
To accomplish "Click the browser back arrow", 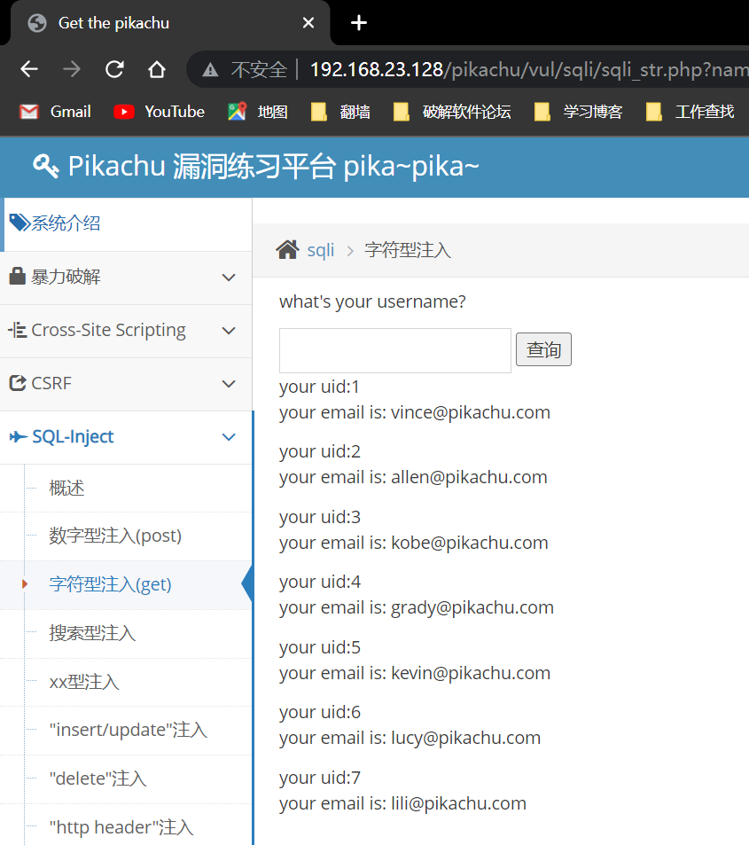I will click(x=29, y=69).
